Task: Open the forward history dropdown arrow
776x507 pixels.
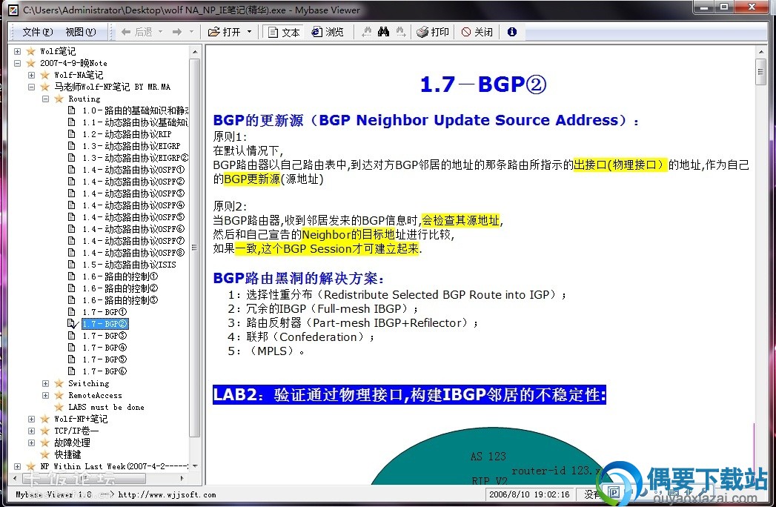Action: coord(191,32)
